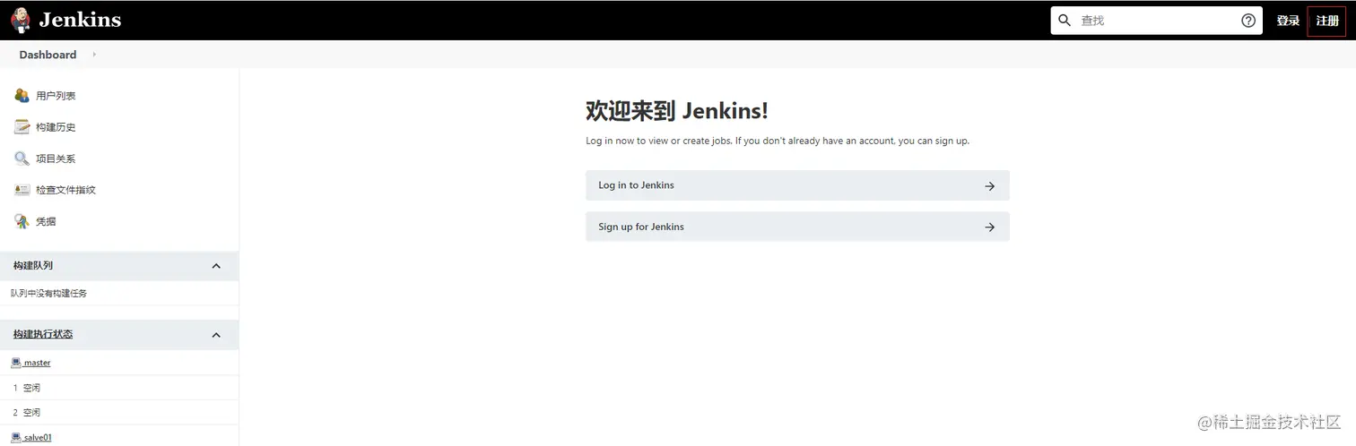Click the search magnifier icon
Screen dimensions: 1356x446
pos(1065,20)
